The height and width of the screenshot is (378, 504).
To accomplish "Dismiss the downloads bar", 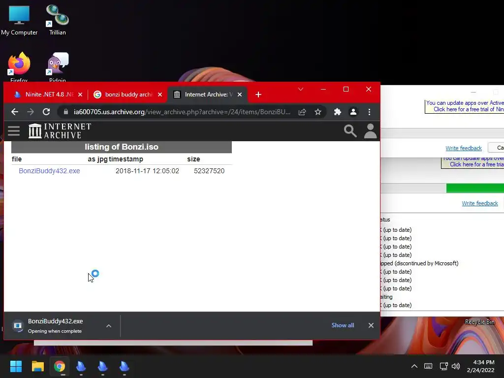I will [371, 325].
